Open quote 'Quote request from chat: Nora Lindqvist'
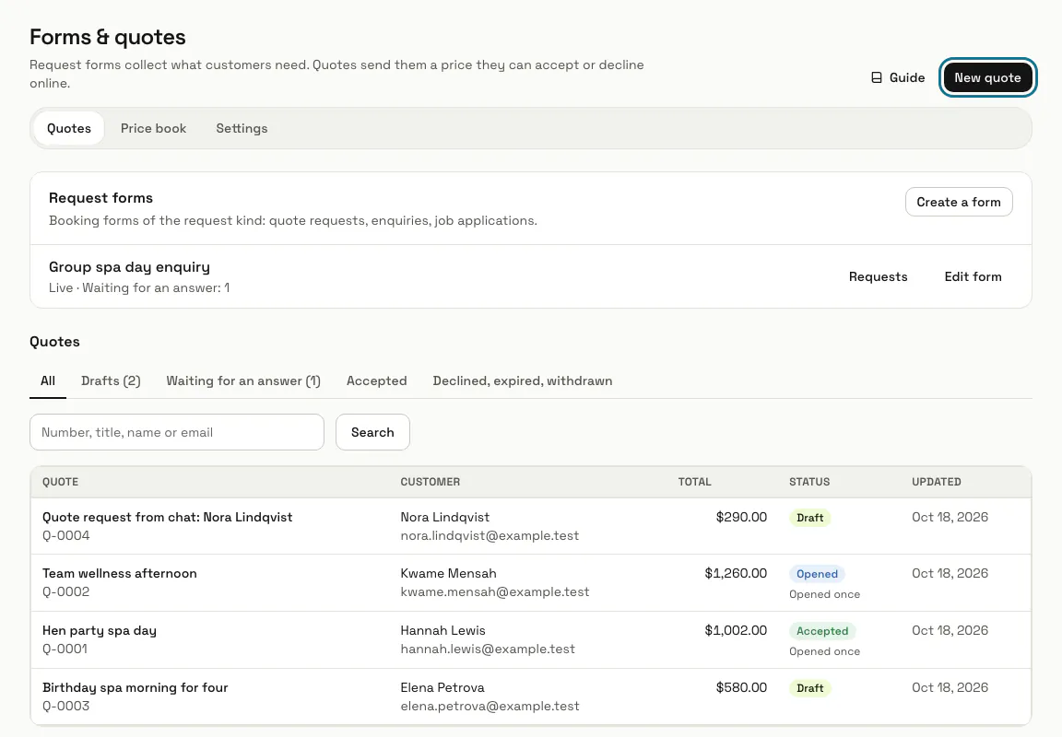This screenshot has width=1062, height=737. coord(167,517)
